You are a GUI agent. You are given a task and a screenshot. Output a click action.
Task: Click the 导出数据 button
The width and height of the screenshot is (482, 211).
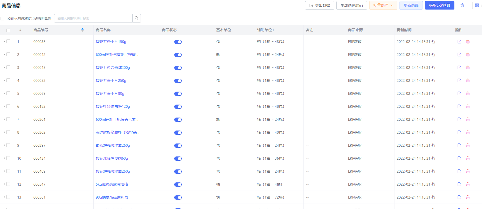click(320, 5)
